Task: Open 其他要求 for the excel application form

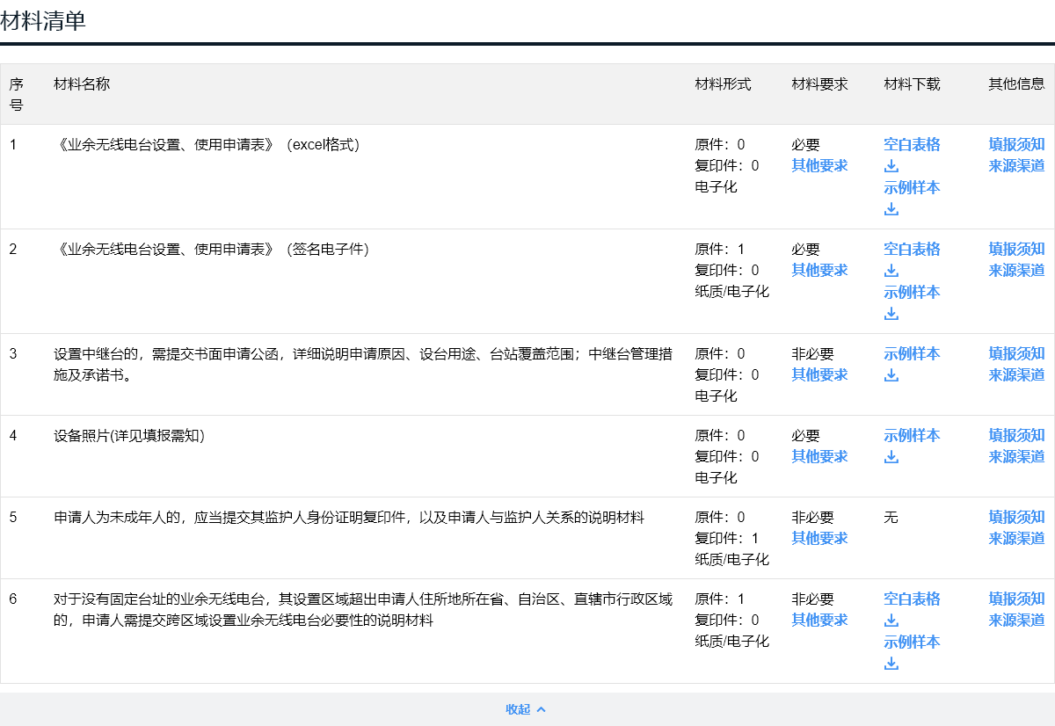Action: click(819, 165)
